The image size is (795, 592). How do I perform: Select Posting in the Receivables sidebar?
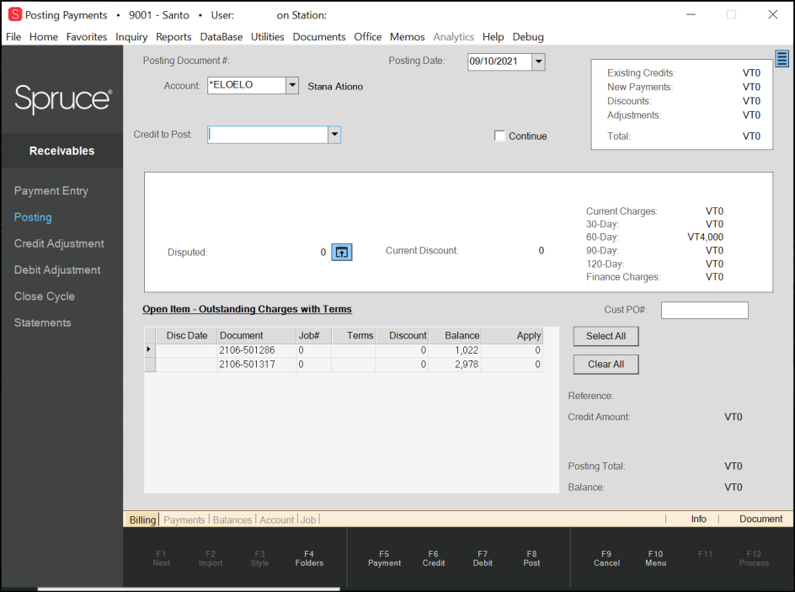pyautogui.click(x=33, y=217)
